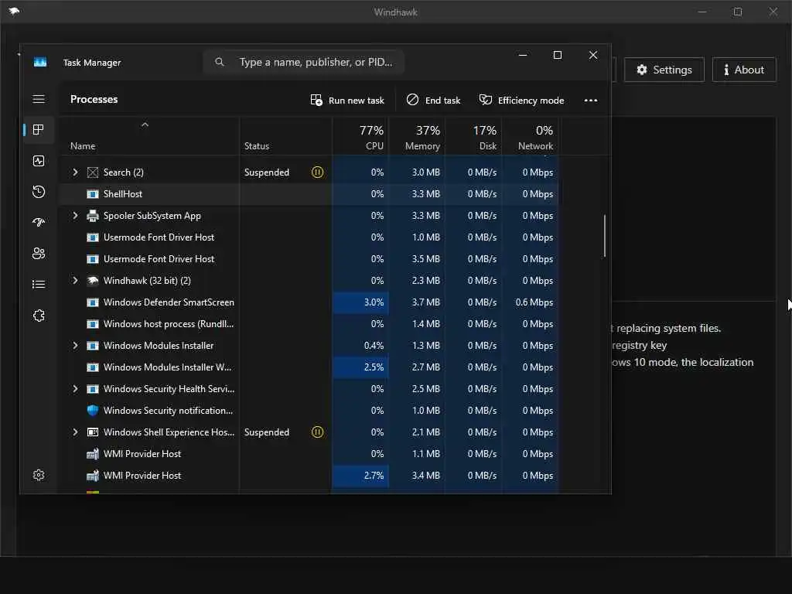
Task: Open the Startup apps icon in sidebar
Action: tap(39, 223)
